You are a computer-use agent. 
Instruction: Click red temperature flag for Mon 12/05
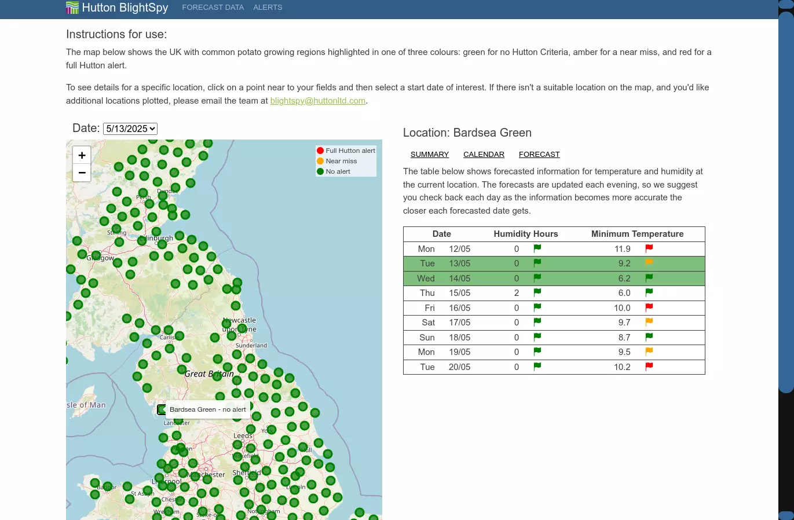coord(649,248)
